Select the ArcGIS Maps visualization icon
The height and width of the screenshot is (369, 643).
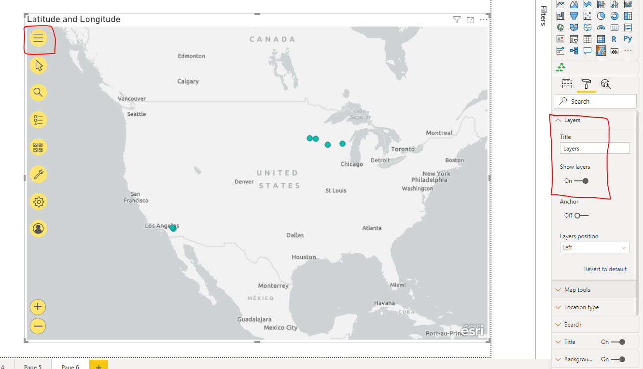[x=601, y=51]
